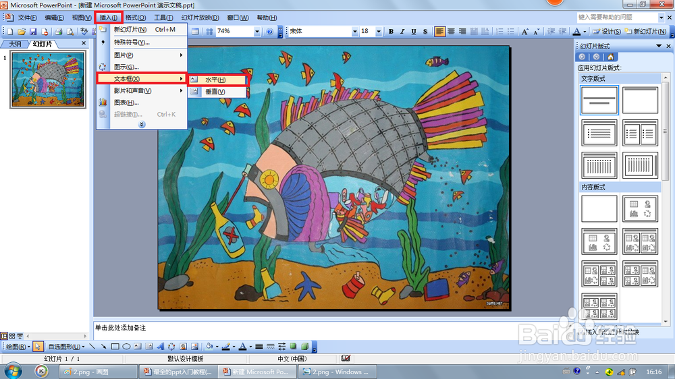
Task: Open Shadow Style options
Action: point(293,347)
